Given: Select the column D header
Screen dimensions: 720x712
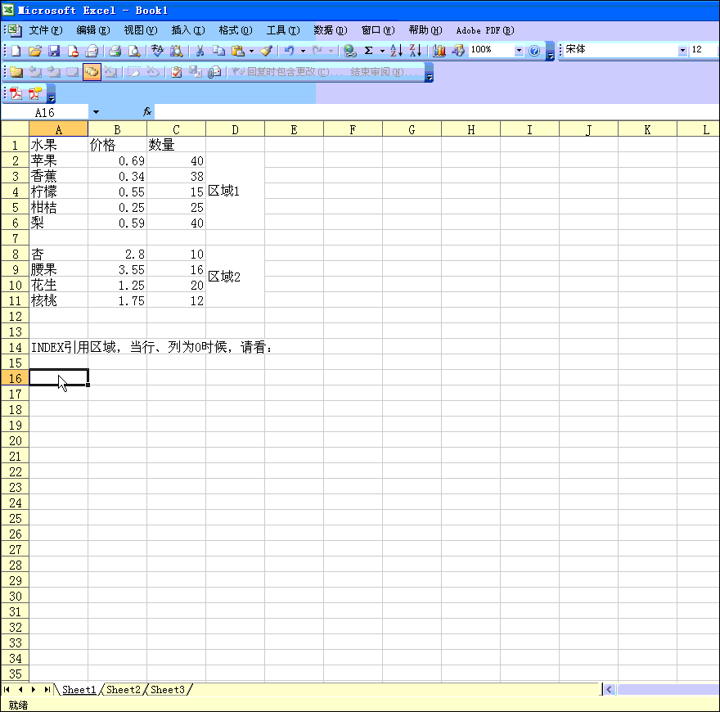Looking at the screenshot, I should coord(235,129).
